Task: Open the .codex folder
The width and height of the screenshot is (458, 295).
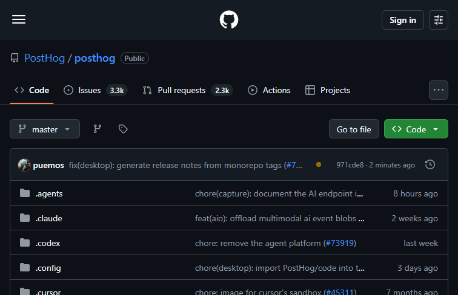Action: [48, 243]
